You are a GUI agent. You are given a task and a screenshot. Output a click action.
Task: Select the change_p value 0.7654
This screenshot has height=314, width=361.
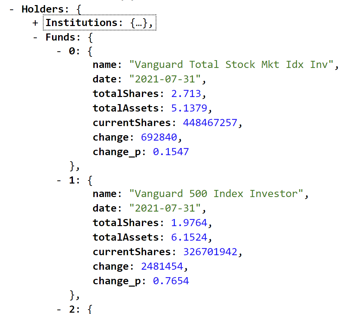[171, 281]
